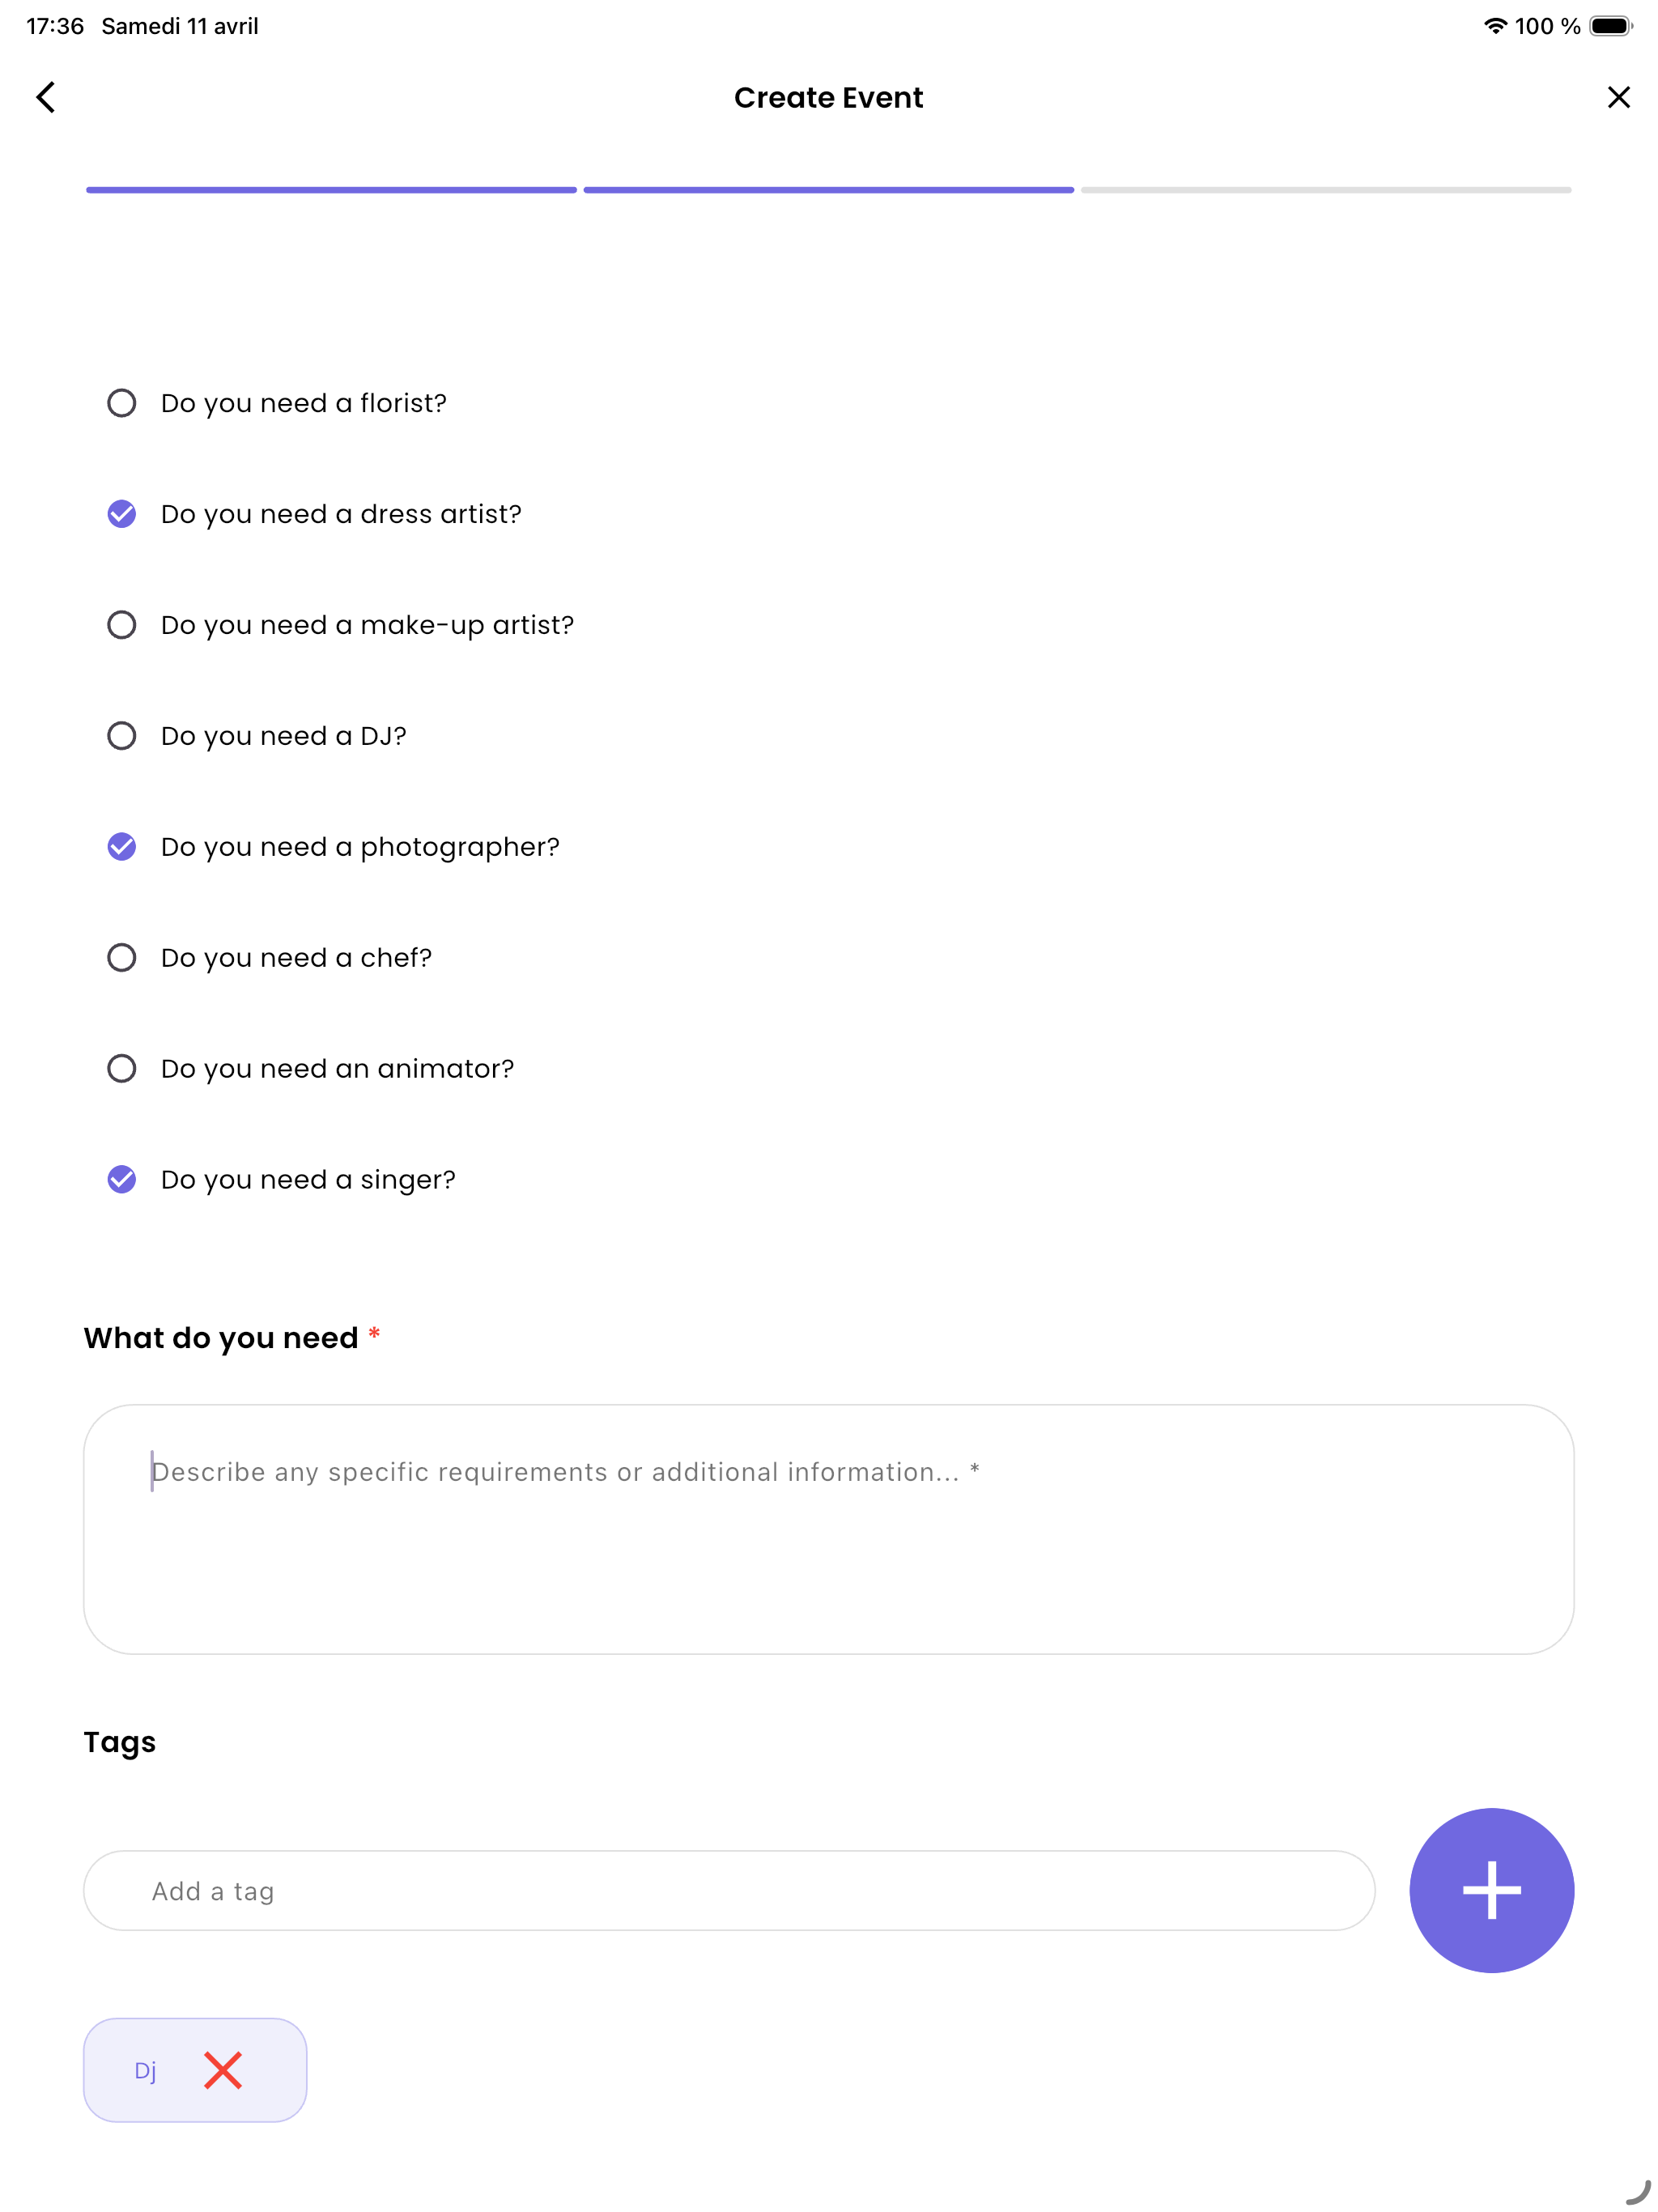
Task: Tap the battery indicator icon
Action: click(1611, 26)
